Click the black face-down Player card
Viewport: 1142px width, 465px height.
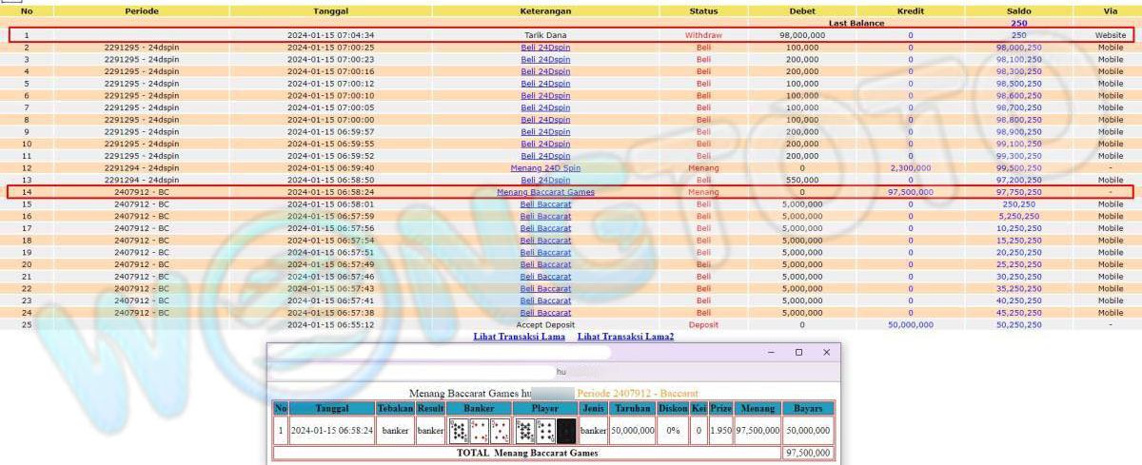566,431
